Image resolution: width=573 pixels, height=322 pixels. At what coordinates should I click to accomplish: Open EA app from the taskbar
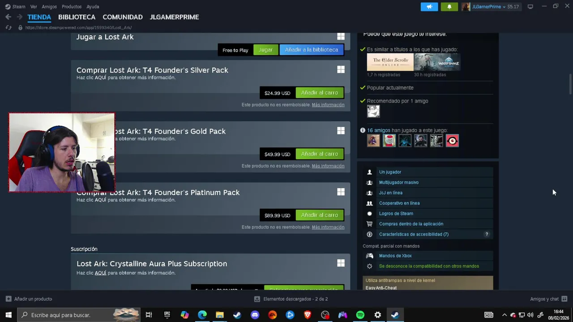(272, 315)
